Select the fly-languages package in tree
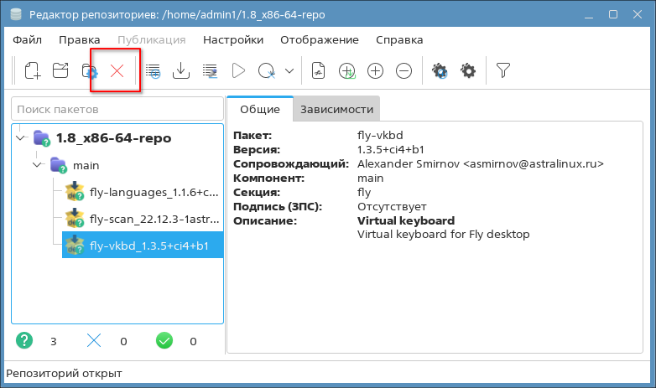 pyautogui.click(x=141, y=193)
